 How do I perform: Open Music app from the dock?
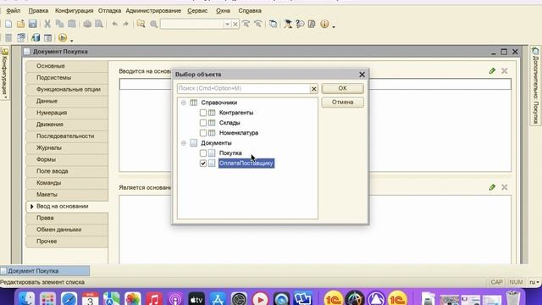click(x=154, y=298)
